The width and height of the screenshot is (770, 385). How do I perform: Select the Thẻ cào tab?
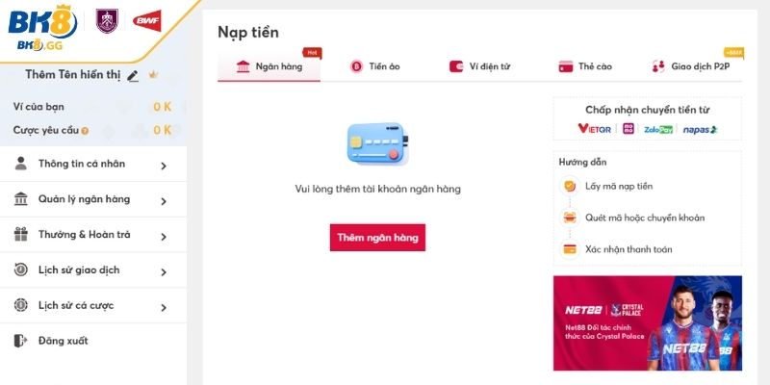pyautogui.click(x=585, y=66)
